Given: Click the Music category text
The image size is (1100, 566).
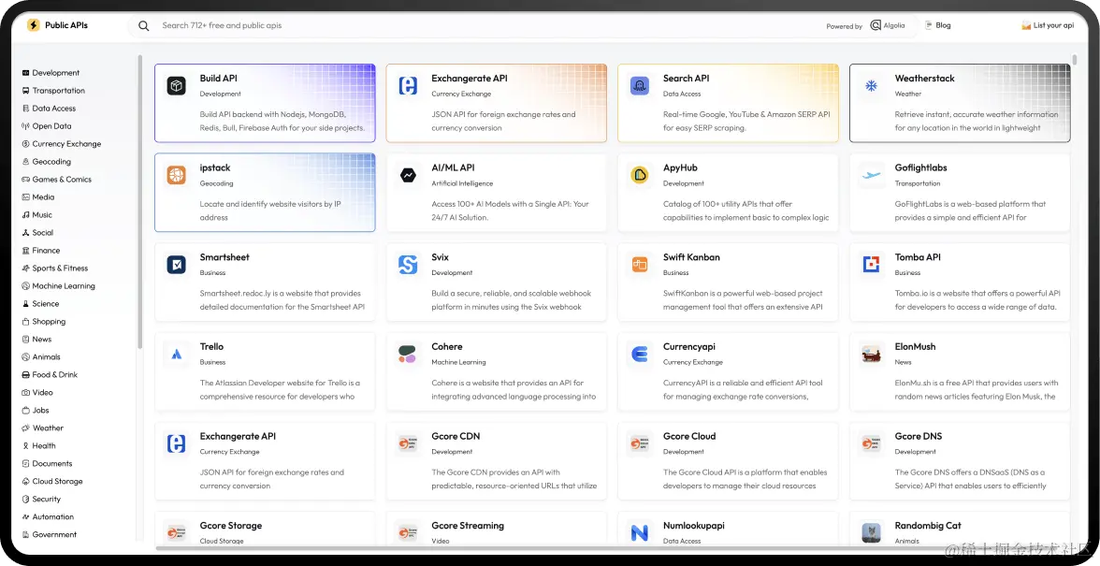Looking at the screenshot, I should pyautogui.click(x=42, y=214).
